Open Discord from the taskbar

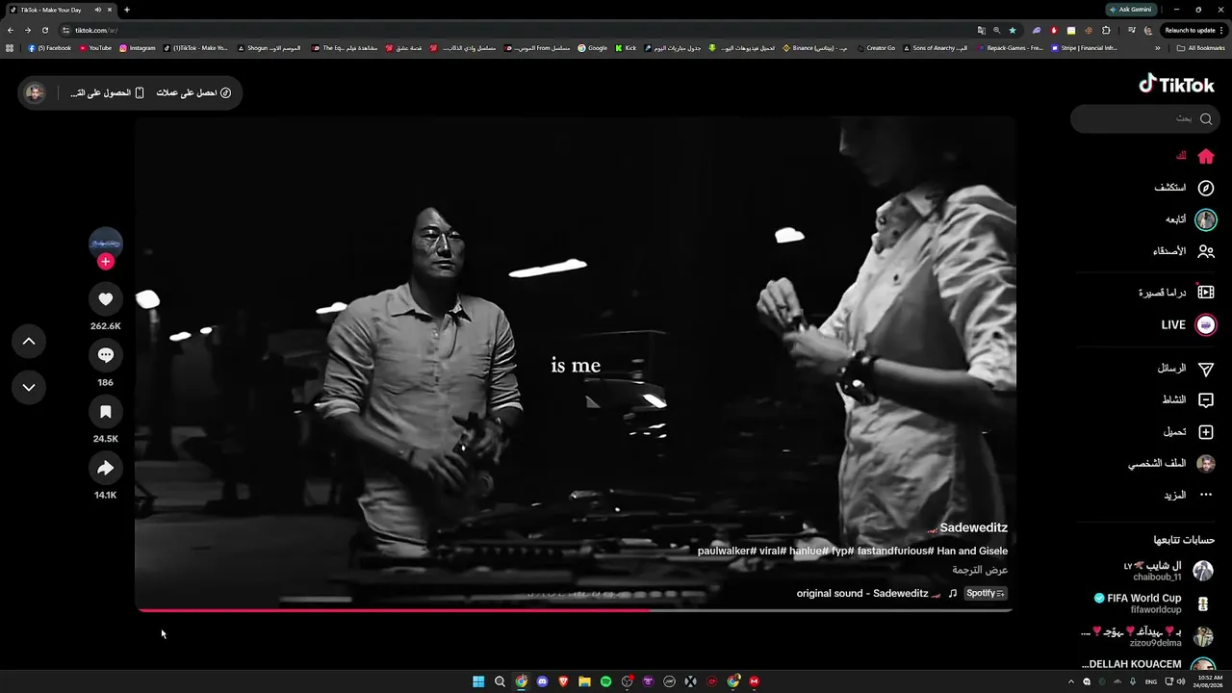542,681
